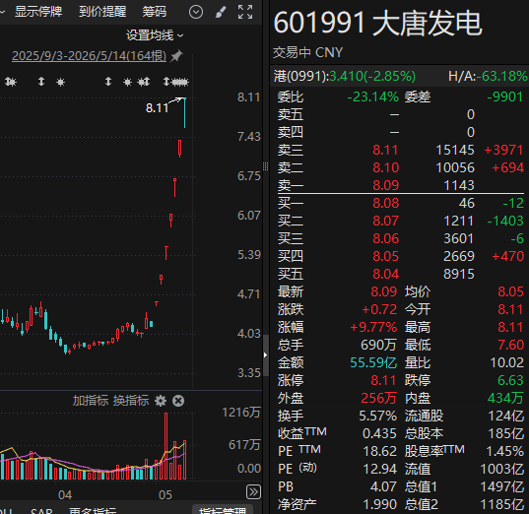Open 指标管理 indicator management
Image resolution: width=529 pixels, height=514 pixels.
click(x=223, y=510)
